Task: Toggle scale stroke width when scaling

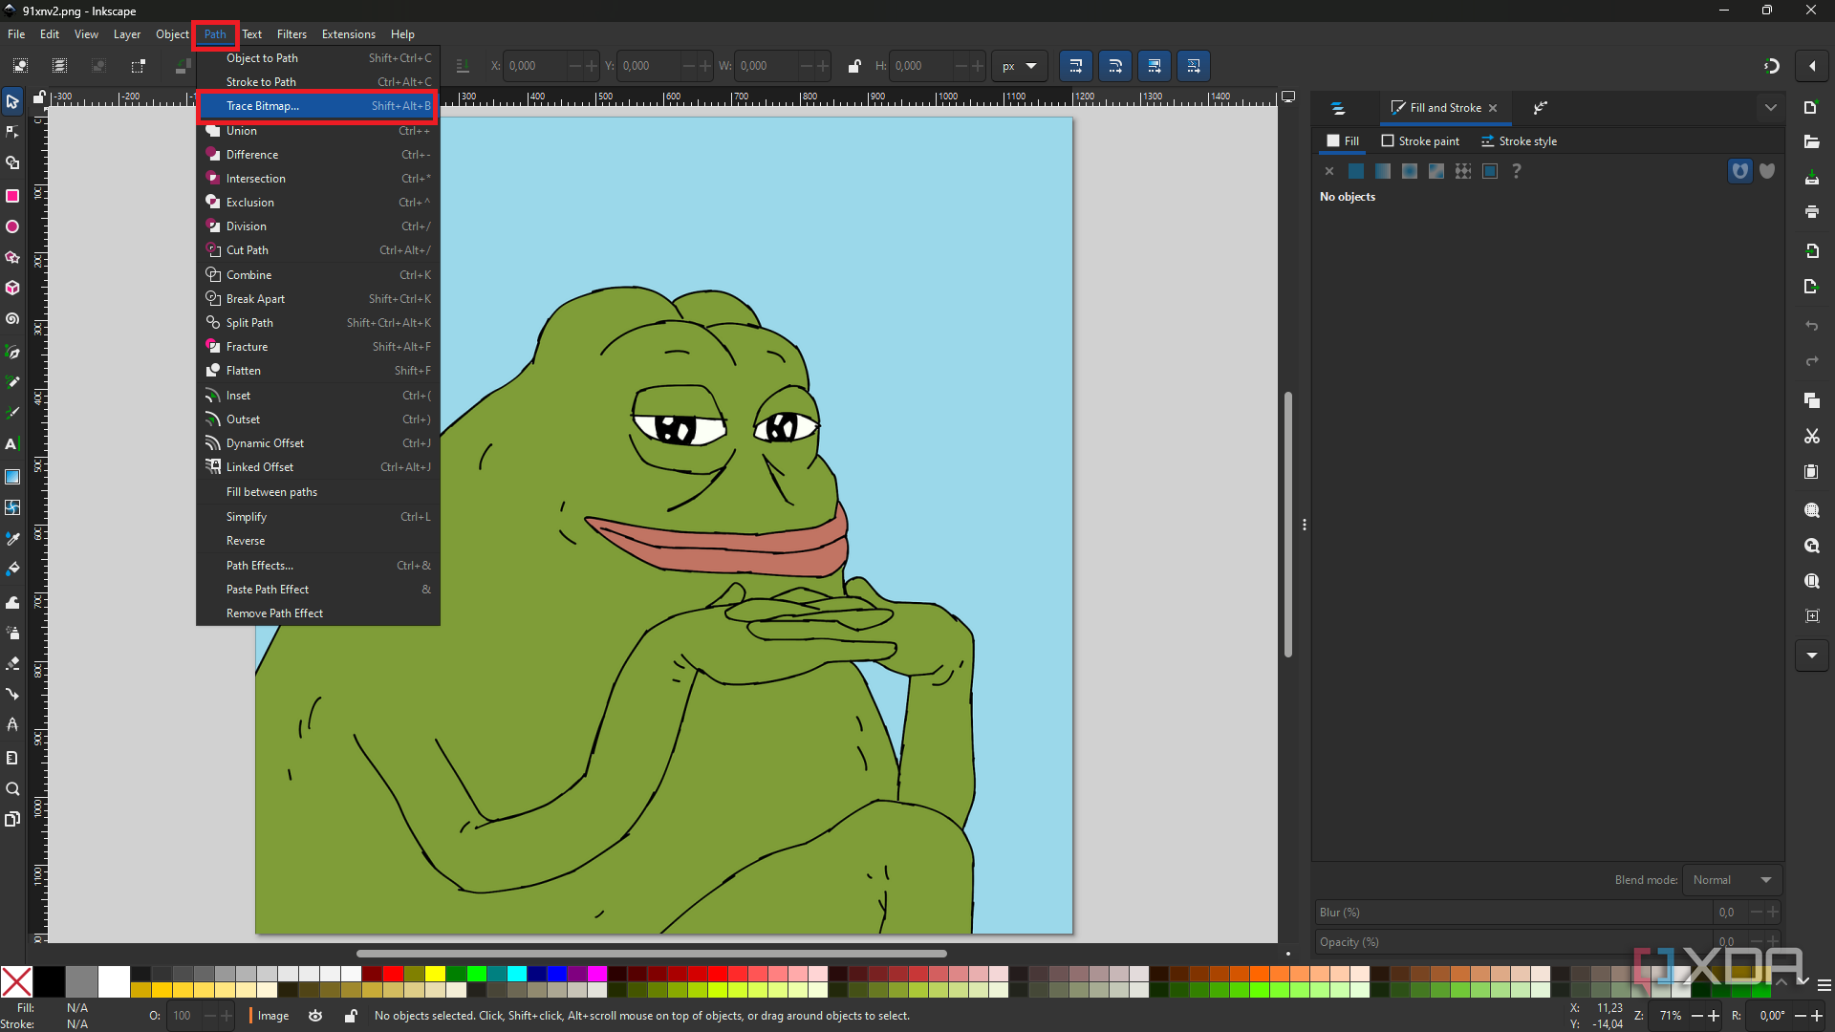Action: coord(1076,66)
